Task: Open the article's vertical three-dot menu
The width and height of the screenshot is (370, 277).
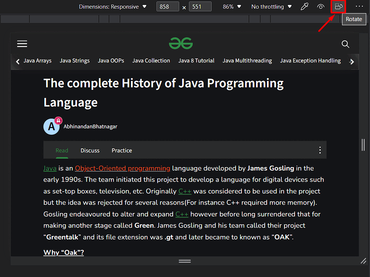Action: (320, 150)
